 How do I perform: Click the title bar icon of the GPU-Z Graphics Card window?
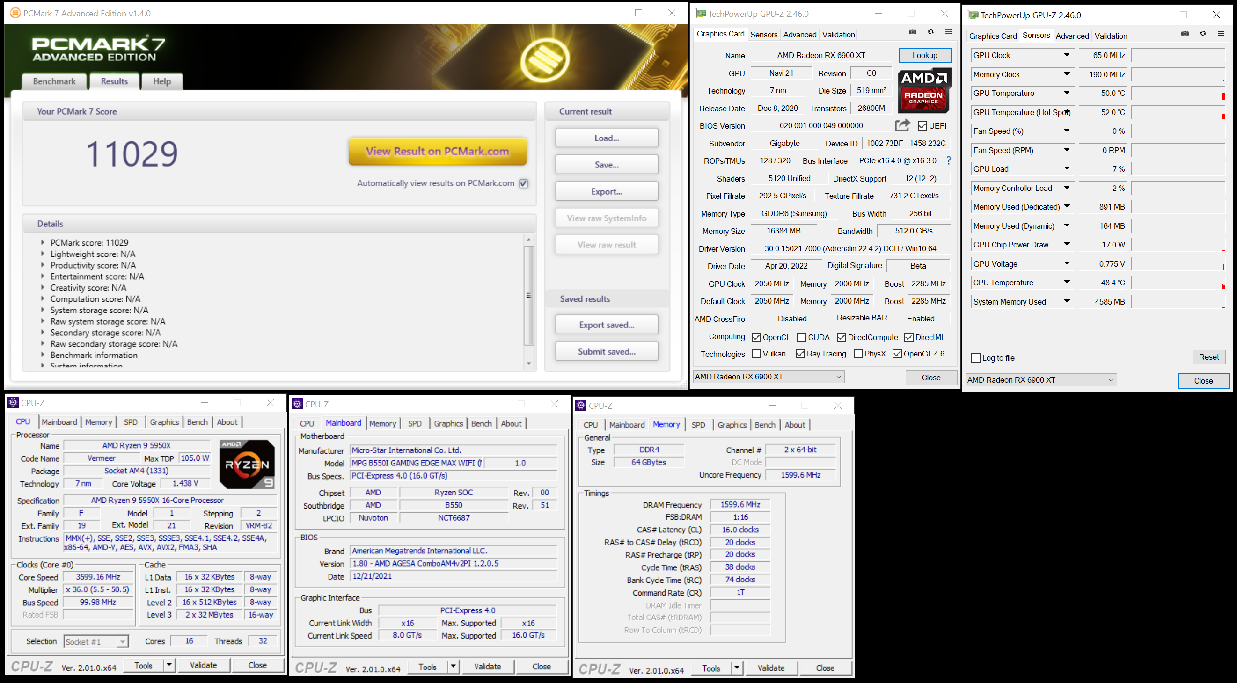pos(701,14)
